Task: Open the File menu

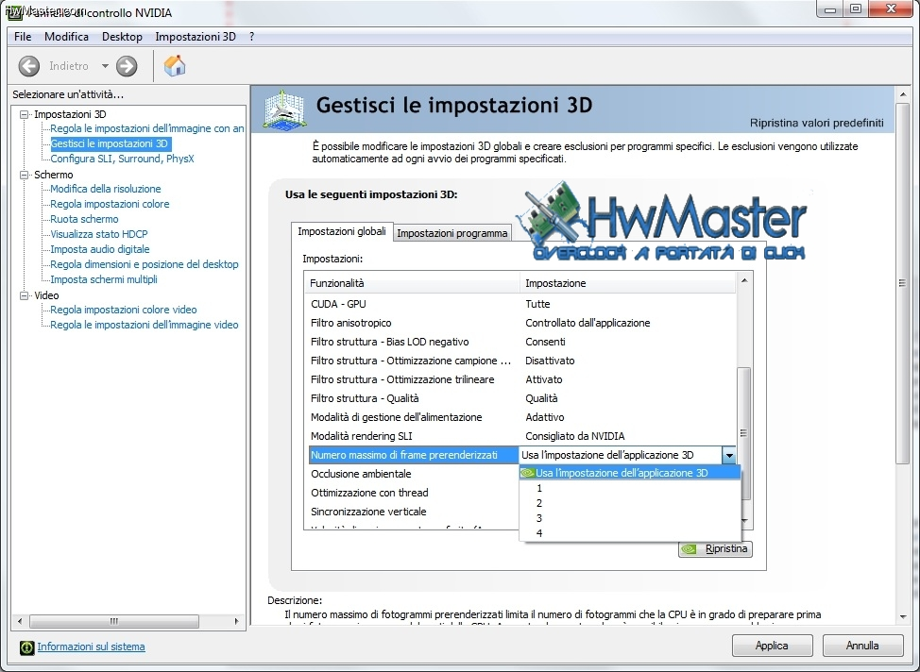Action: coord(23,37)
